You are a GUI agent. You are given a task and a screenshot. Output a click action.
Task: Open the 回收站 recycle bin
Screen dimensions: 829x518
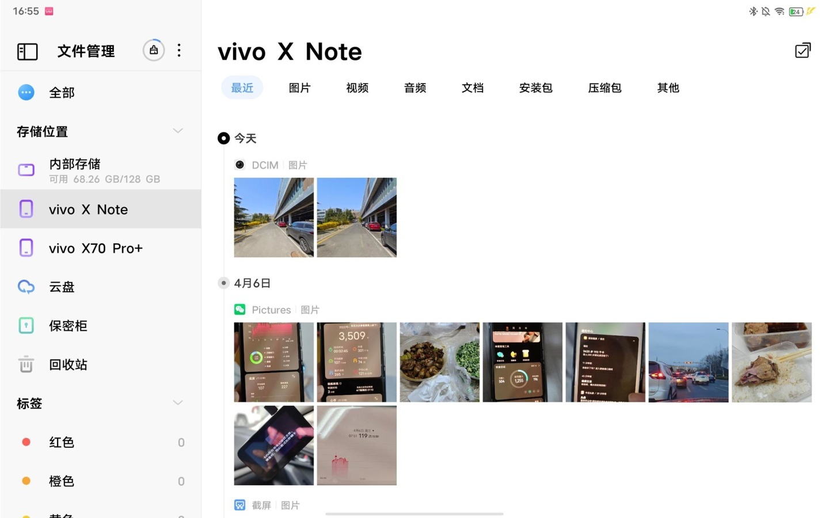(101, 364)
